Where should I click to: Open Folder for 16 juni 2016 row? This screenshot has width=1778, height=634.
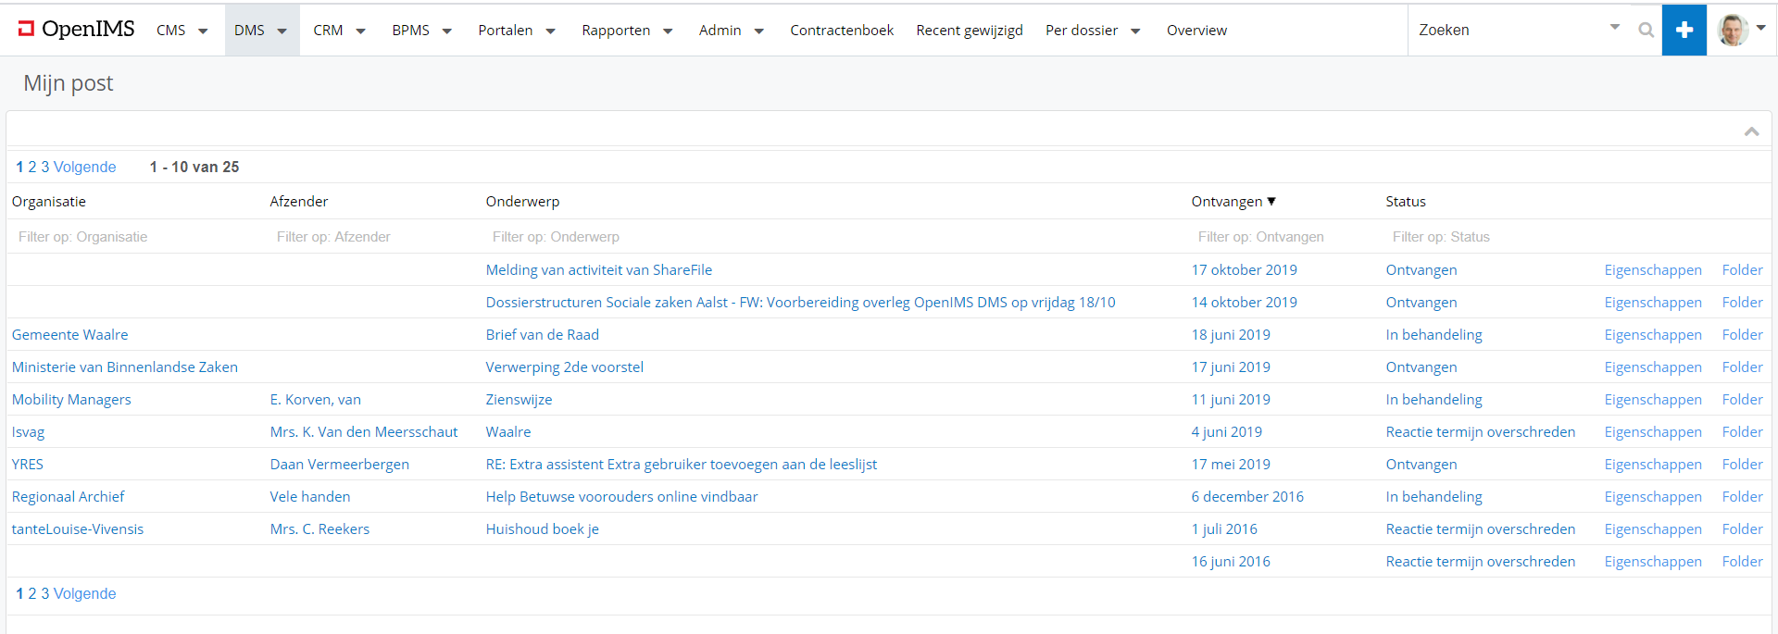click(1742, 562)
